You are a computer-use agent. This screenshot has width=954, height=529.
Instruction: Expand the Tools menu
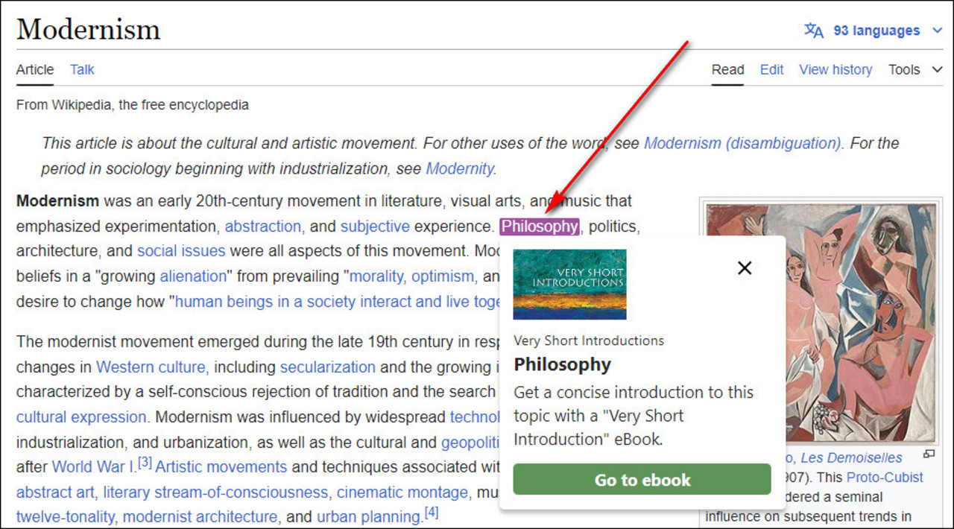click(914, 69)
